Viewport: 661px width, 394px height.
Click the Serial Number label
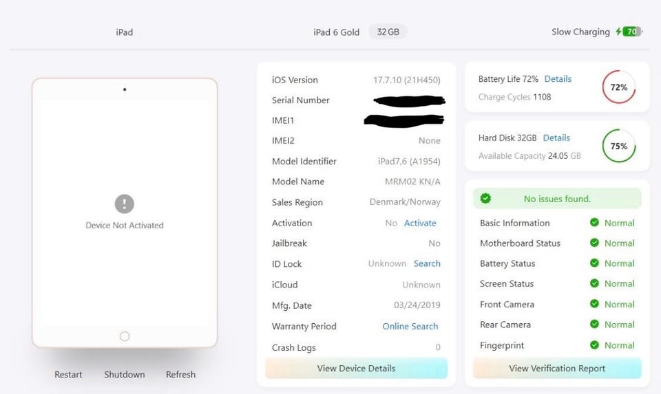[301, 100]
